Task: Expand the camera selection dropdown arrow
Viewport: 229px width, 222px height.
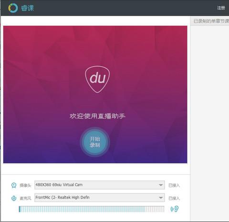Action: click(161, 185)
